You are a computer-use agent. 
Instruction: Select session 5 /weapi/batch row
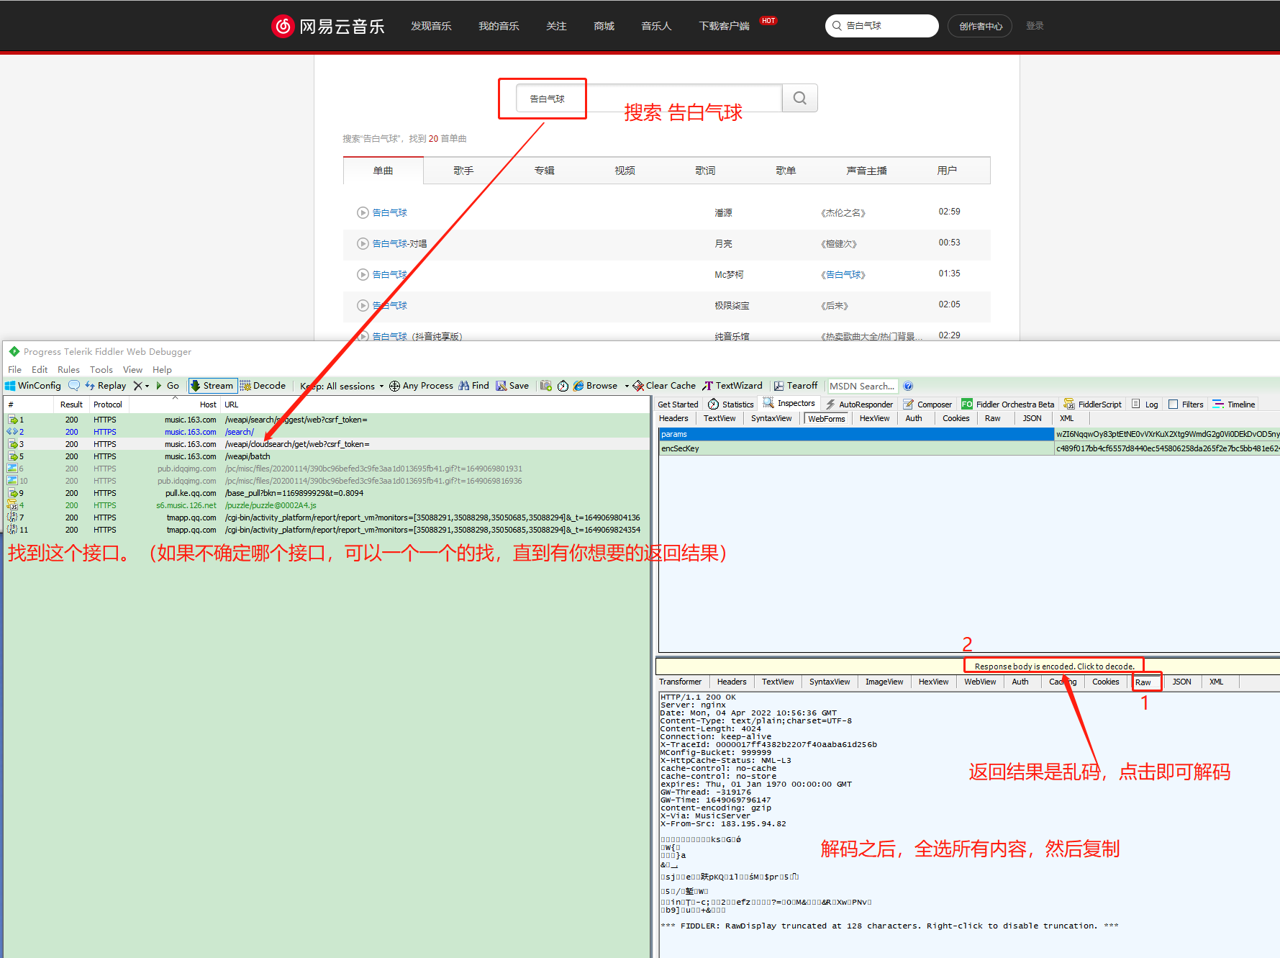point(327,456)
